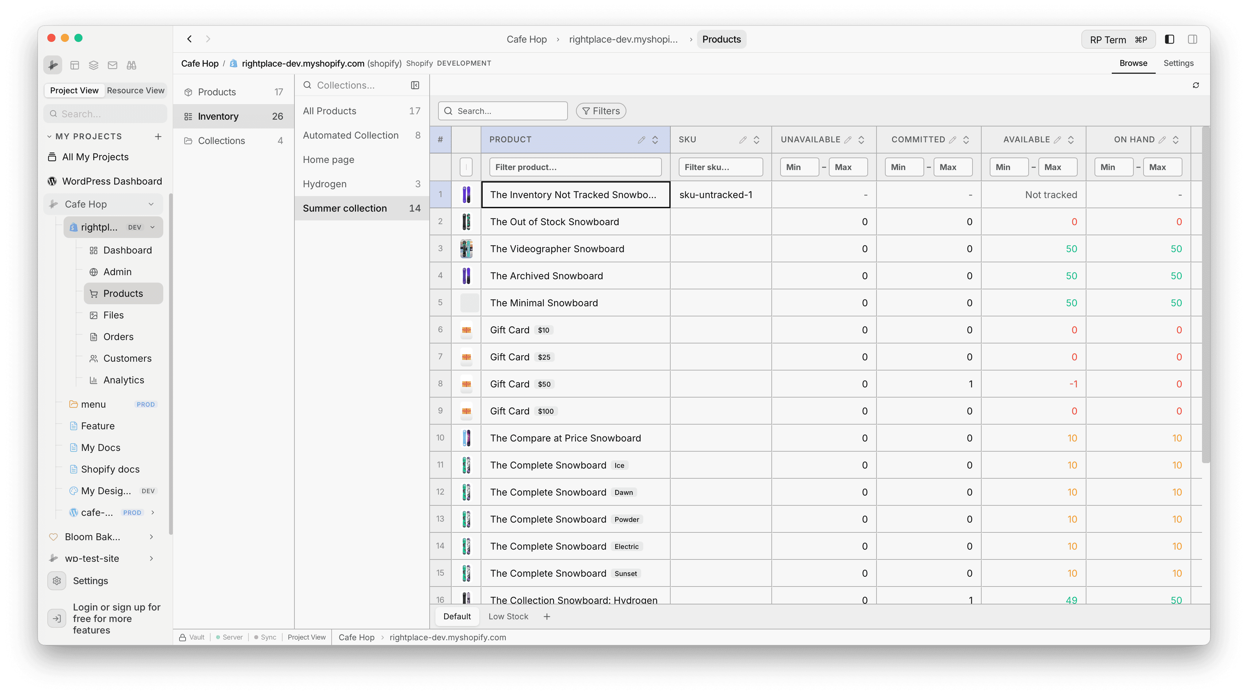Click the Login or sign up link
Image resolution: width=1248 pixels, height=695 pixels.
[x=116, y=619]
